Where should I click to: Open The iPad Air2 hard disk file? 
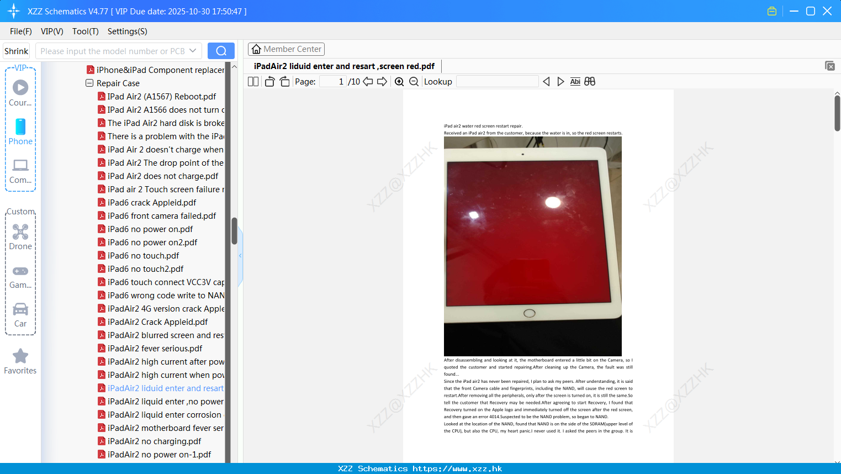161,123
